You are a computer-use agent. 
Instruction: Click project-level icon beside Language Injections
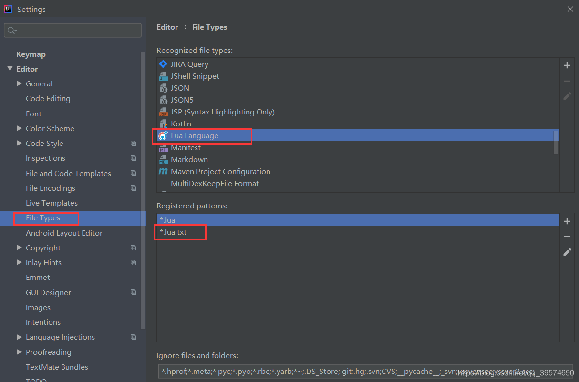(133, 337)
